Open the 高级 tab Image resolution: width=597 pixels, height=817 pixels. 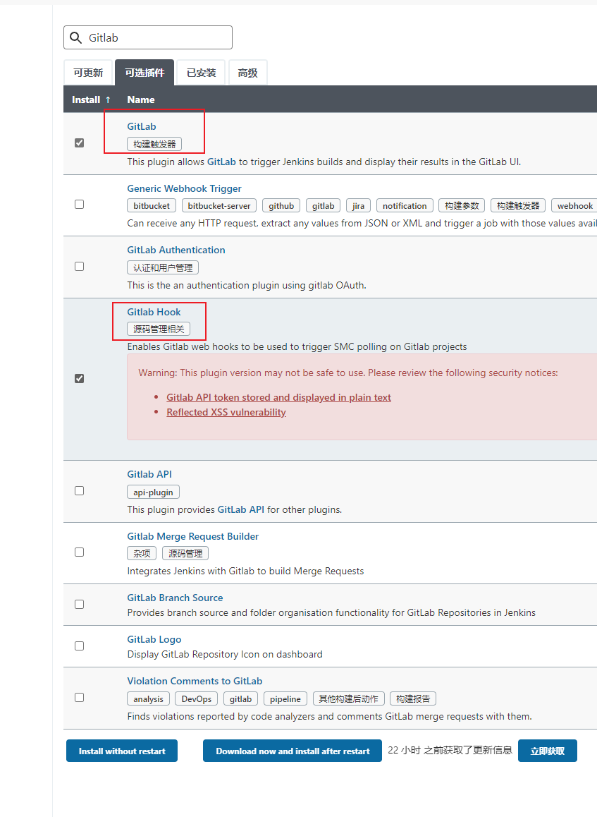coord(248,73)
